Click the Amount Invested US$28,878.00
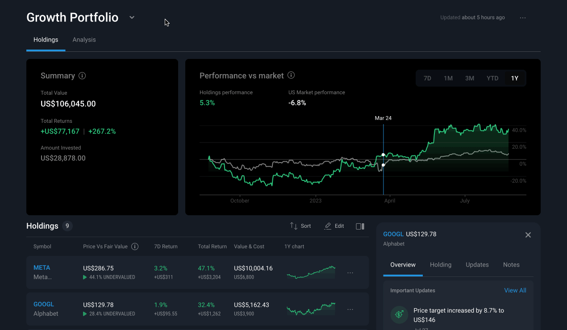 (63, 158)
